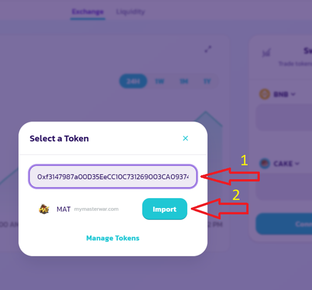
Task: Click the chart bars icon in swap panel
Action: pyautogui.click(x=266, y=52)
